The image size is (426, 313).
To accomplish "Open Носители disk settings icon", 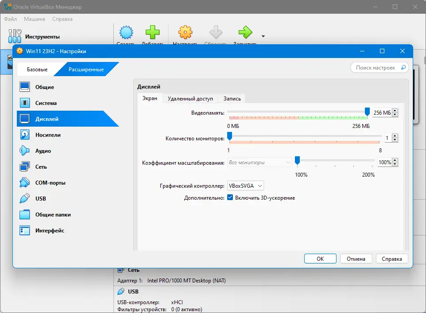I will tap(25, 135).
